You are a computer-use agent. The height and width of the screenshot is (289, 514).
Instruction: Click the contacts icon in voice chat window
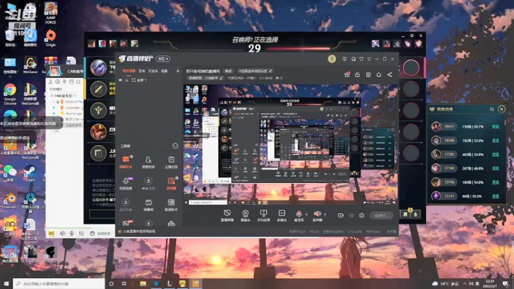pos(51,82)
